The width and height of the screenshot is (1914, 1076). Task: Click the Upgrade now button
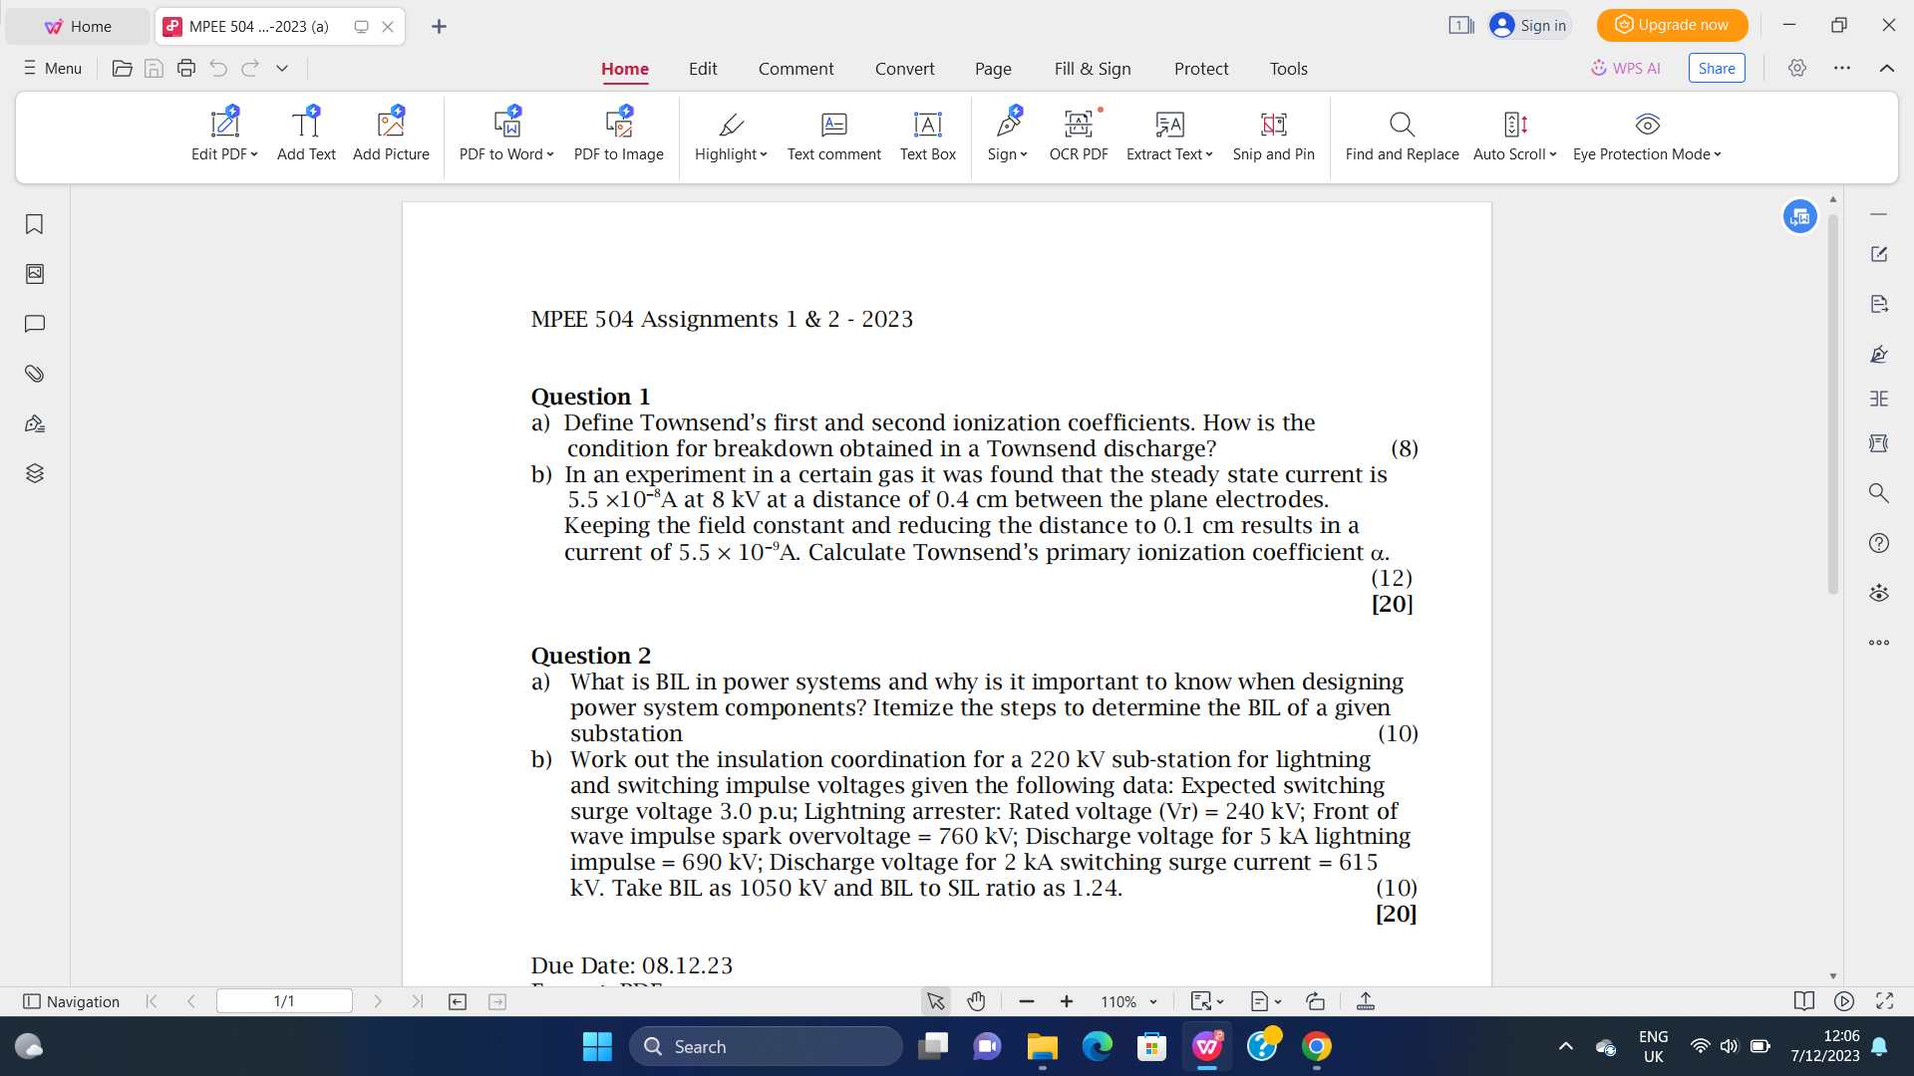[1671, 25]
